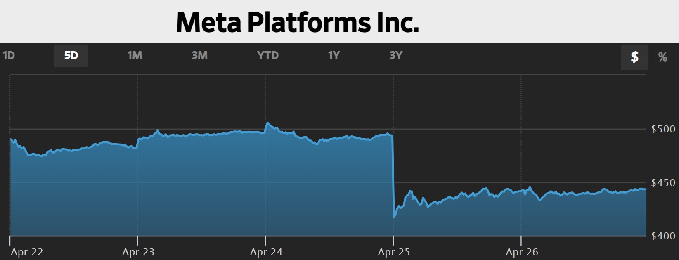The image size is (679, 260).
Task: Click the $450 price axis label
Action: (663, 182)
